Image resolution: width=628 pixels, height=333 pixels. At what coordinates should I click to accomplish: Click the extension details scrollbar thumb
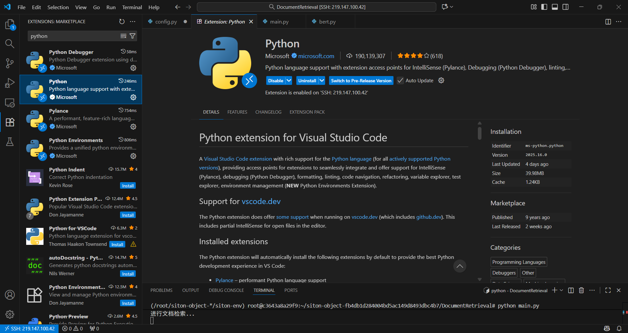pos(480,133)
